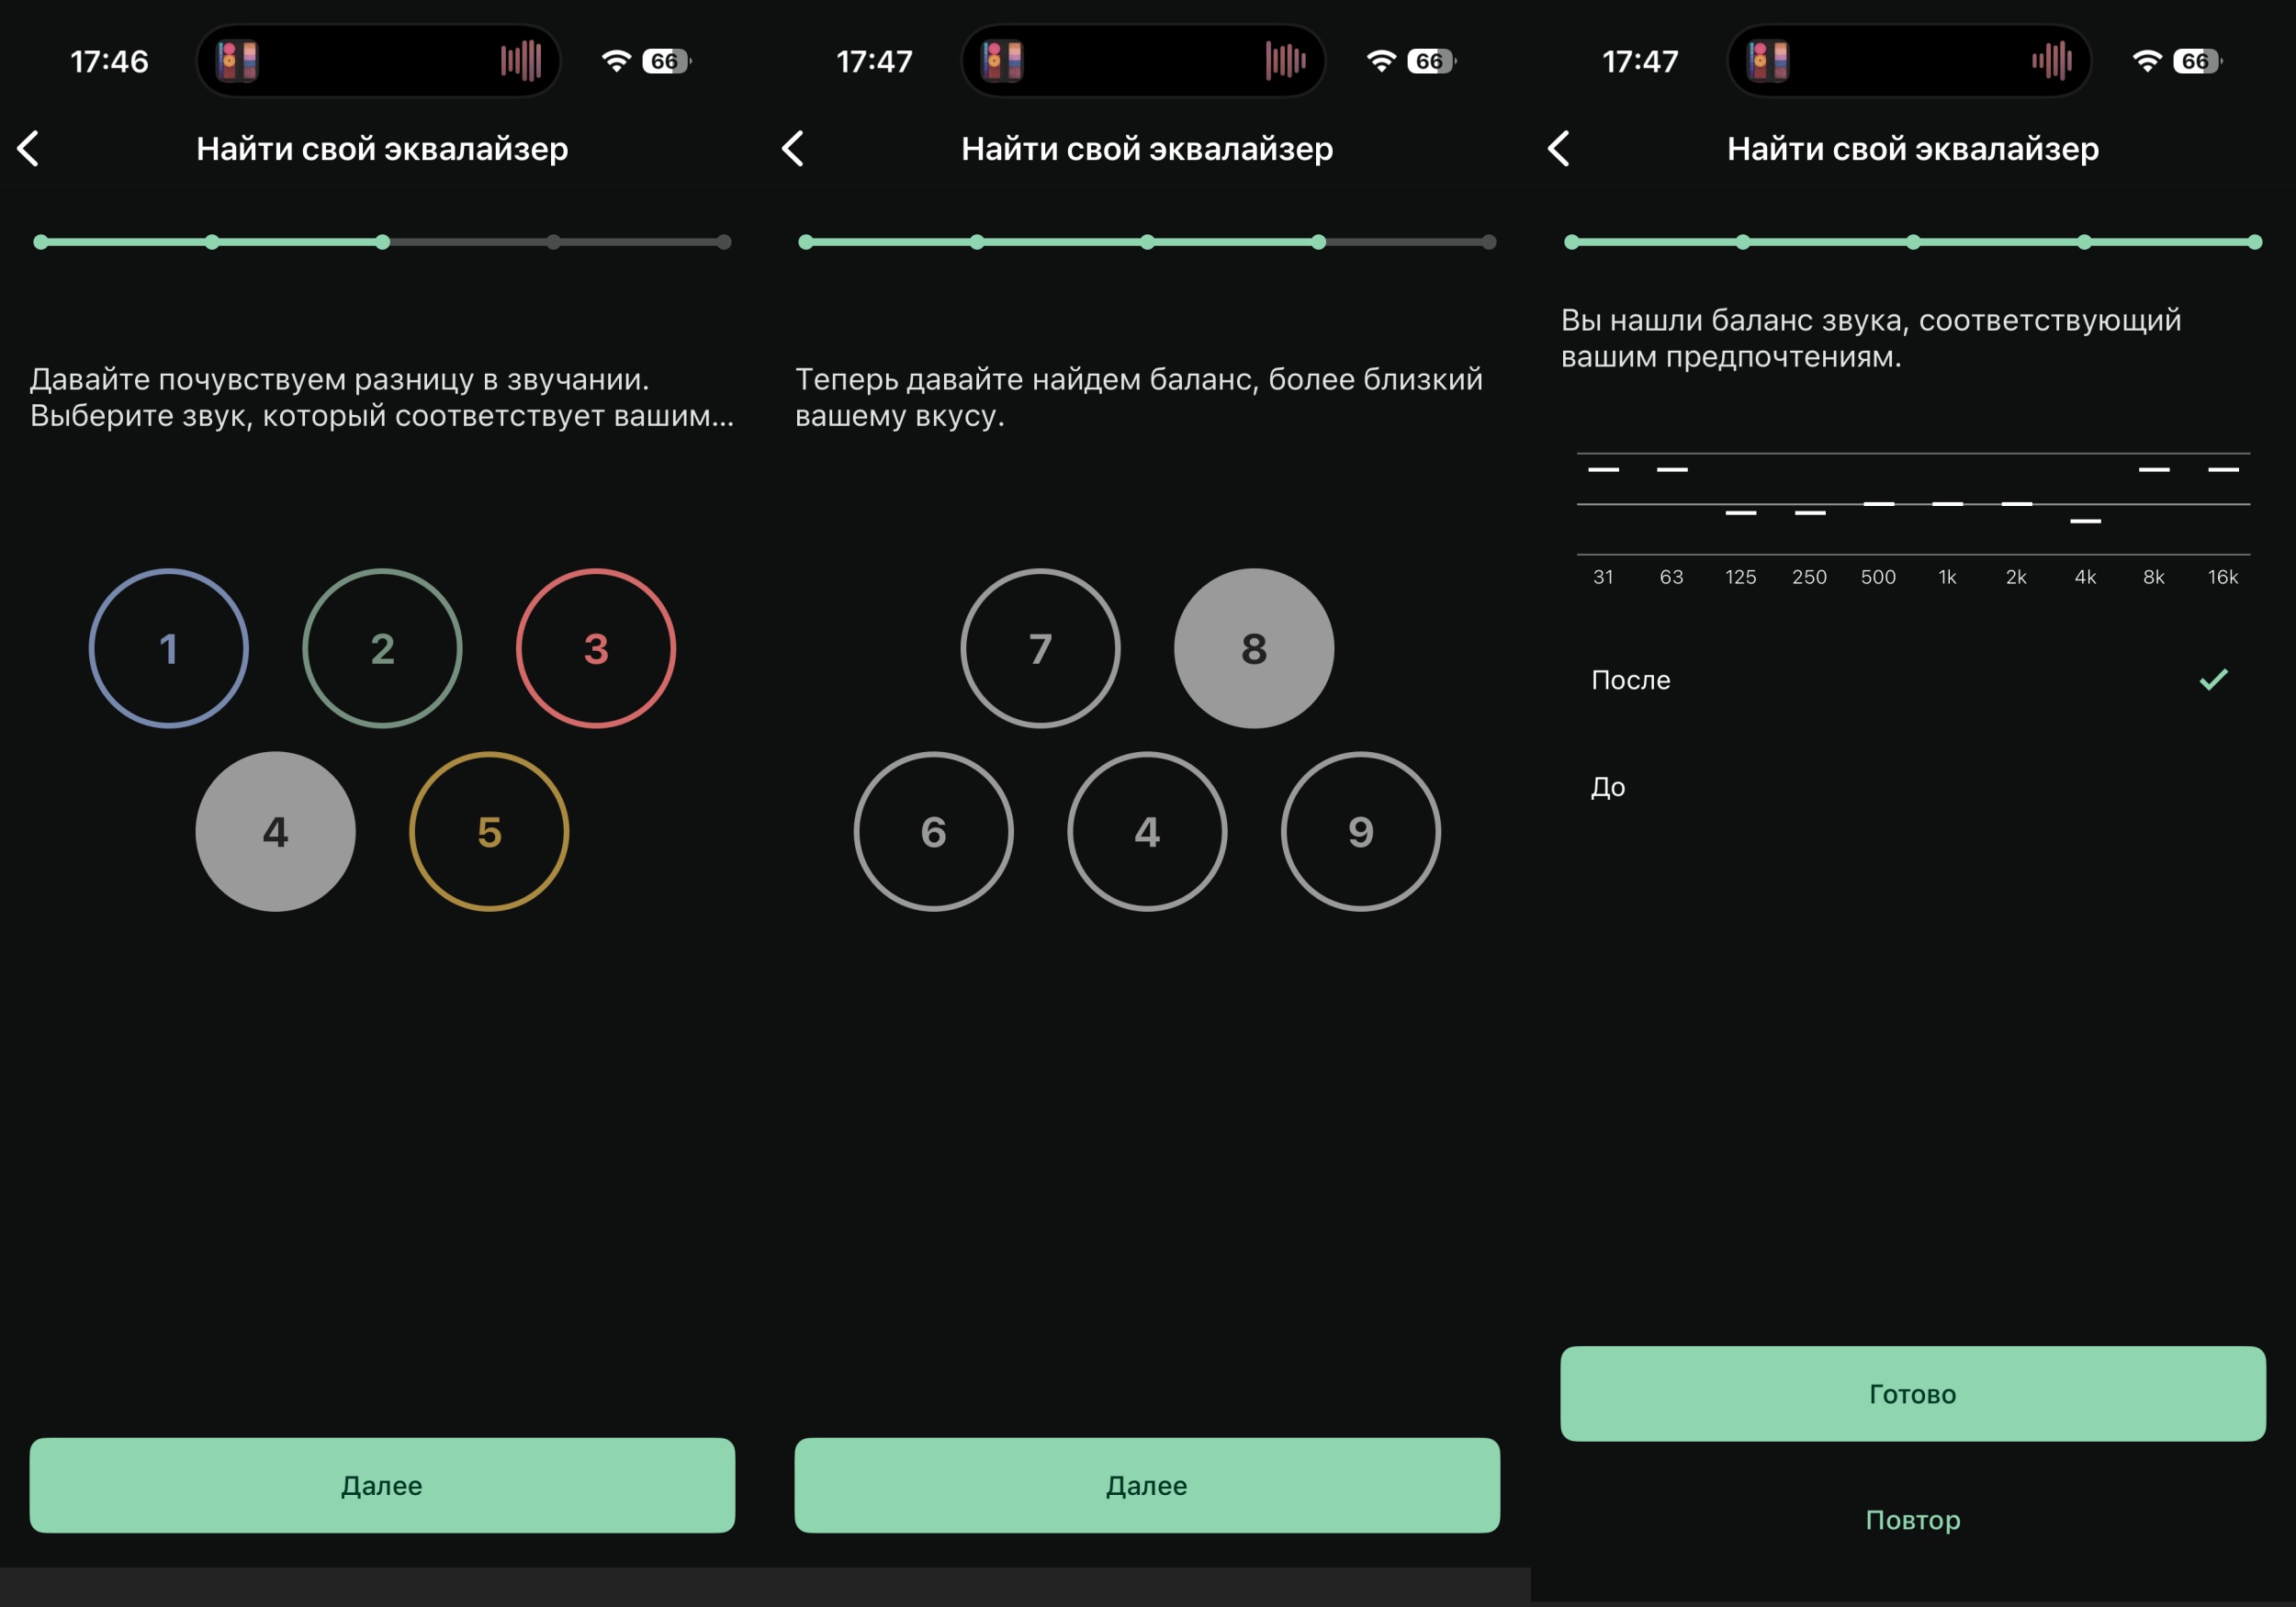The height and width of the screenshot is (1607, 2296).
Task: Tap audio waveform icon in middle Dynamic Island
Action: (1285, 61)
